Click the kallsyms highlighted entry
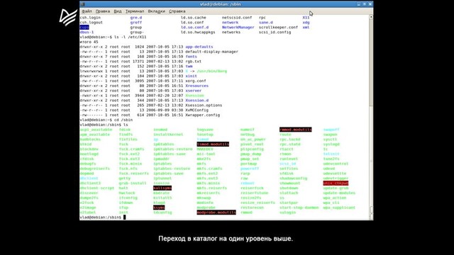This screenshot has width=454, height=255. point(162,188)
